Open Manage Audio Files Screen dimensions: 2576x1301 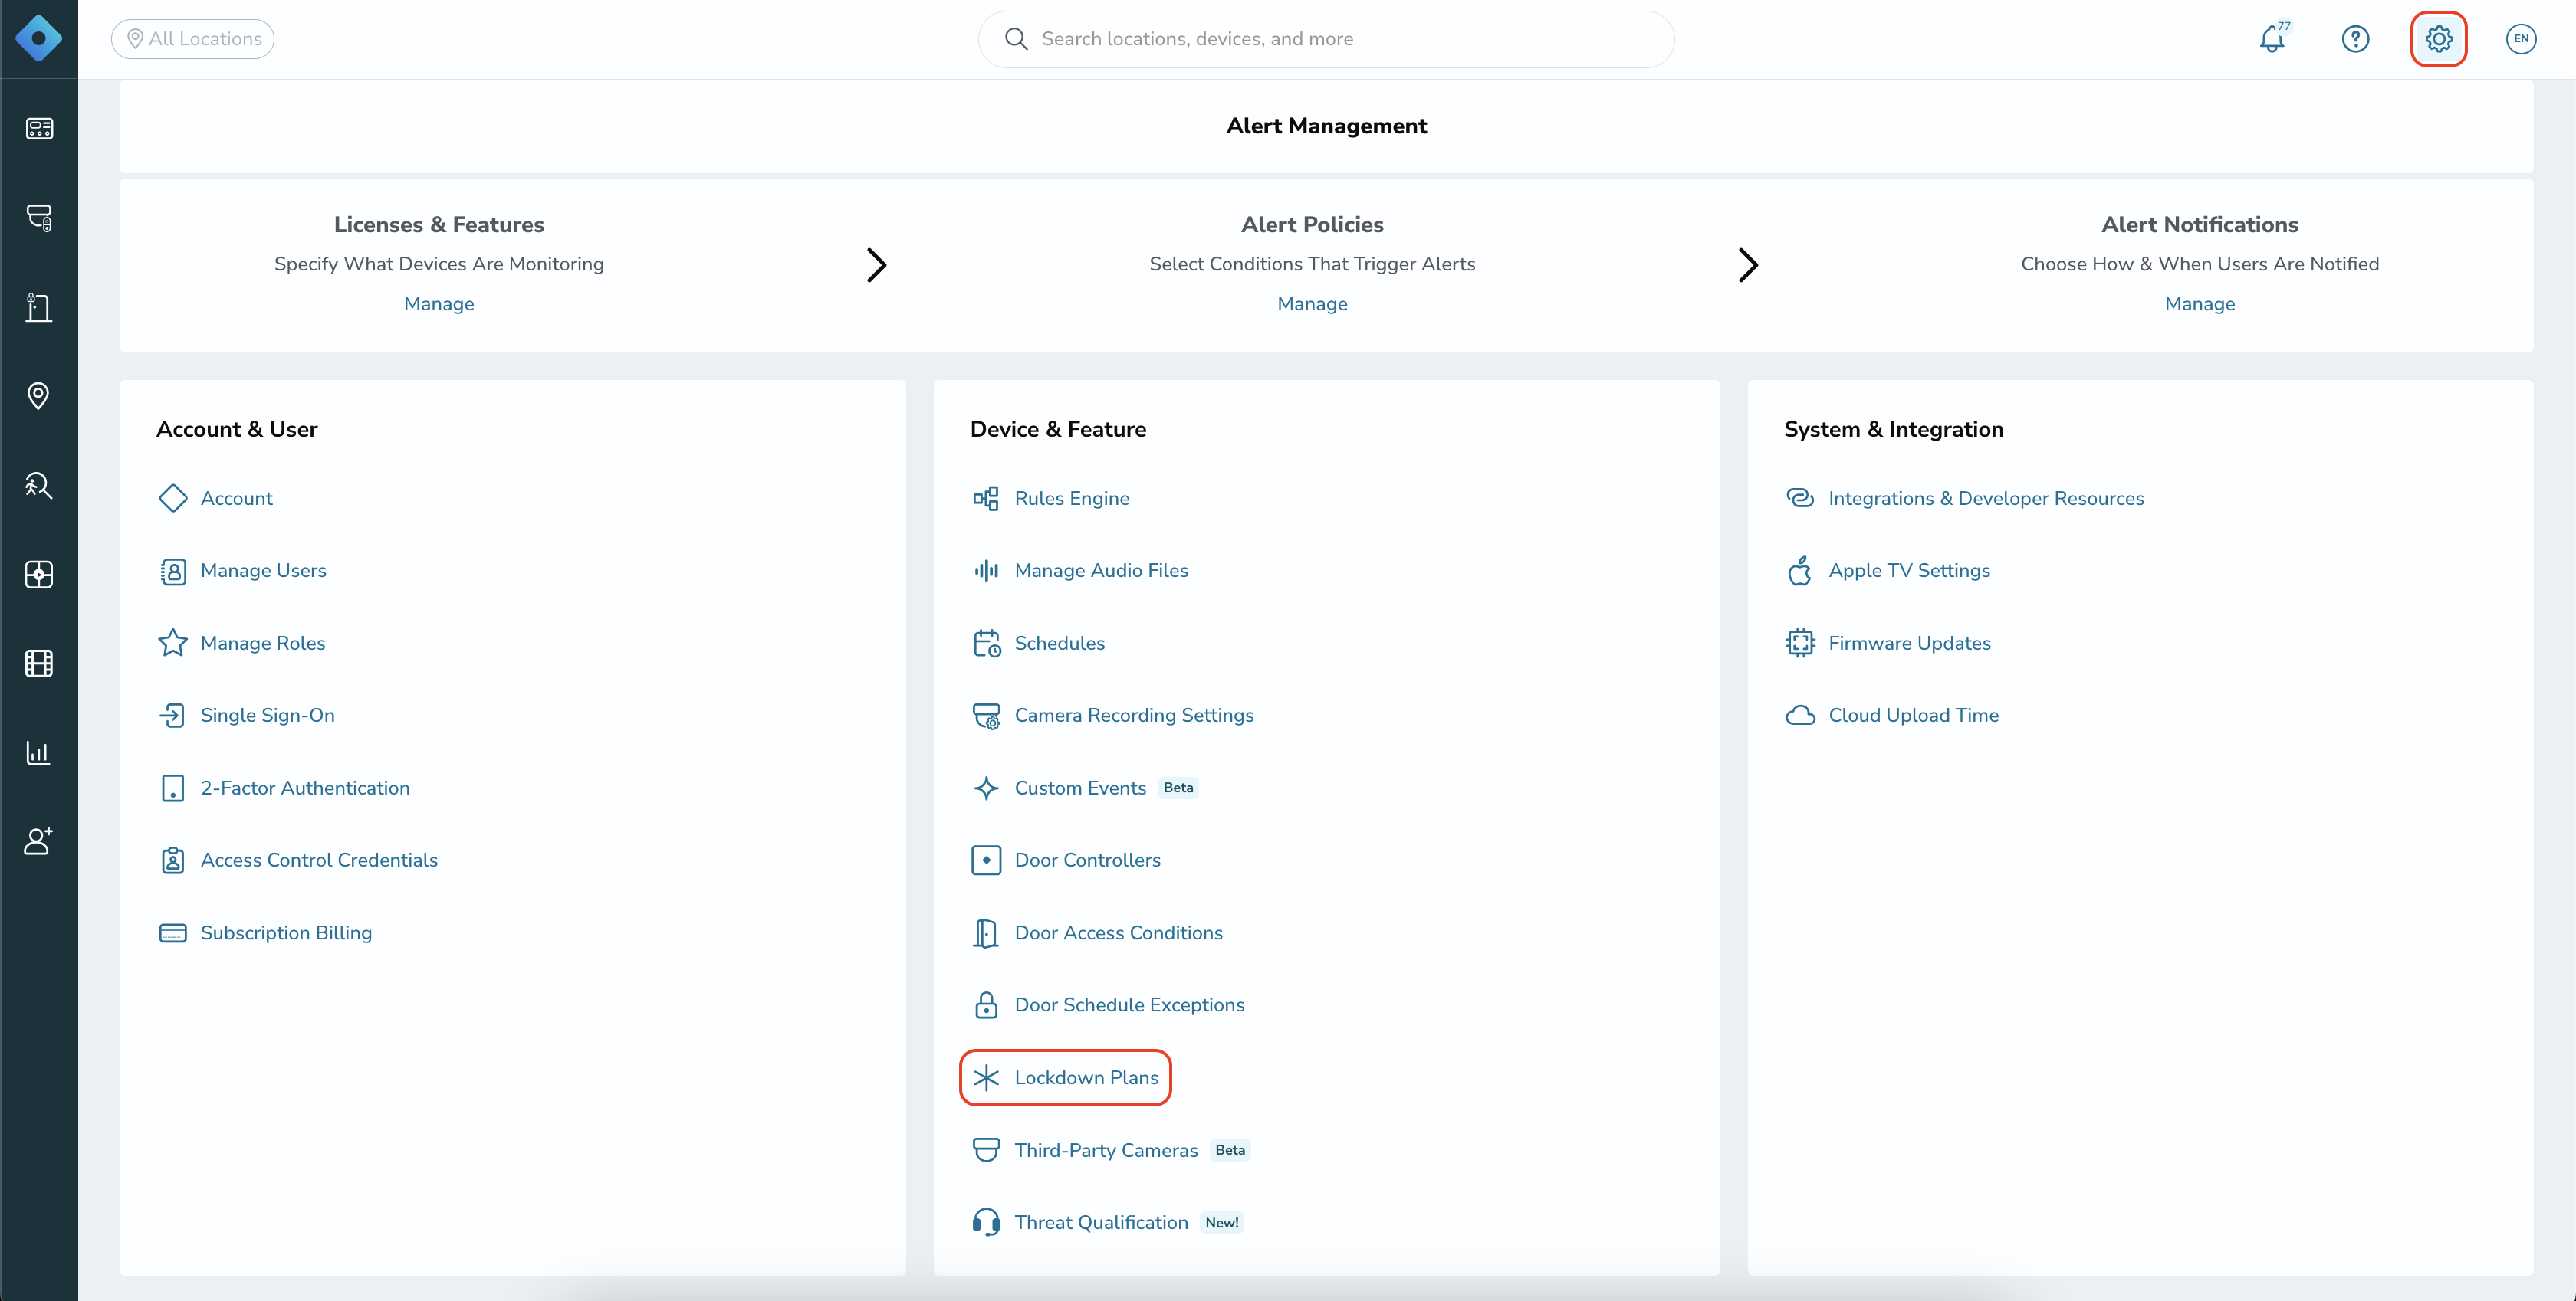click(x=1101, y=571)
